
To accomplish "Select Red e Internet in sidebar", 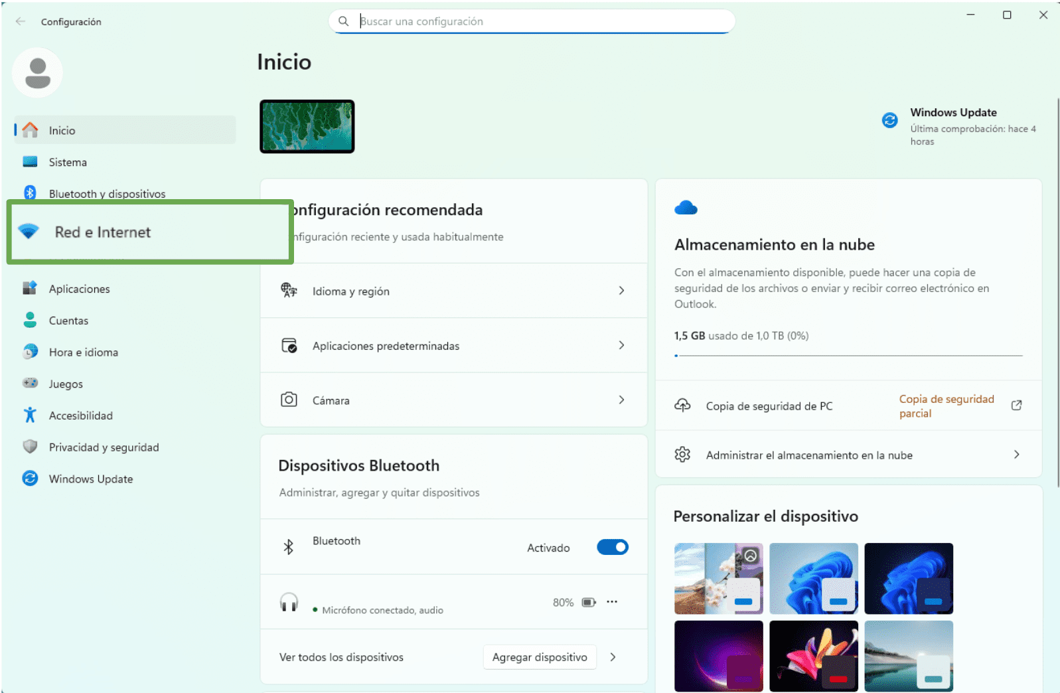I will coord(103,232).
